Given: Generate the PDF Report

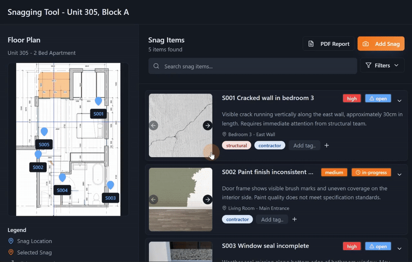Looking at the screenshot, I should 329,44.
